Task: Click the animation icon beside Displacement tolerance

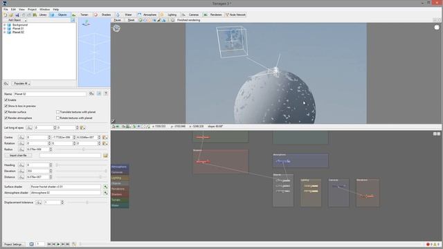Action: (39, 203)
